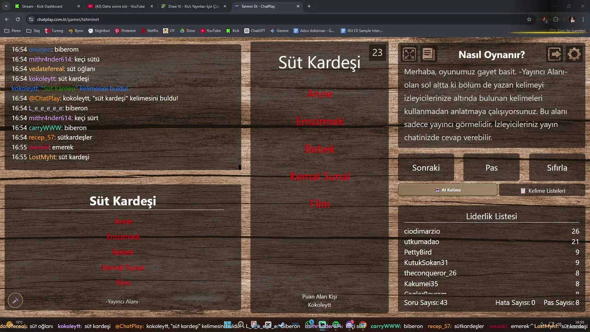Open the Nightbot bookmark
Screen dimensions: 590x332
(99, 31)
